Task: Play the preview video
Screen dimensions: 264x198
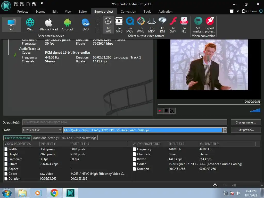Action: click(160, 111)
